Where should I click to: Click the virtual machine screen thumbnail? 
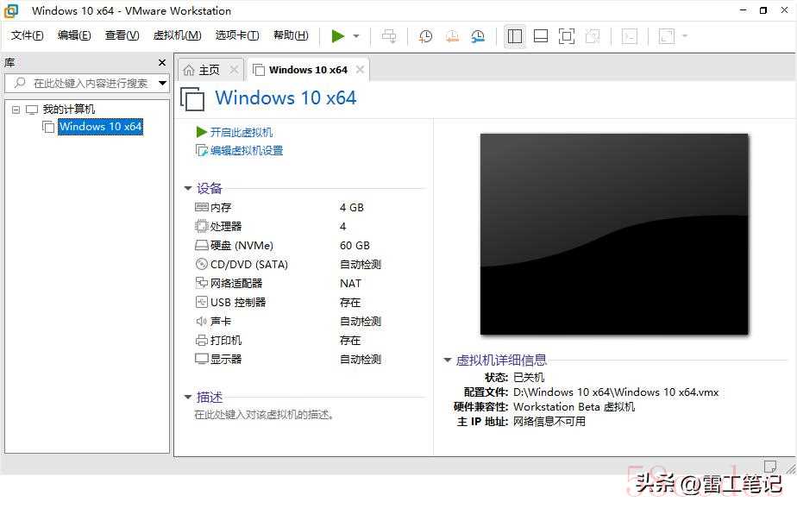(614, 234)
